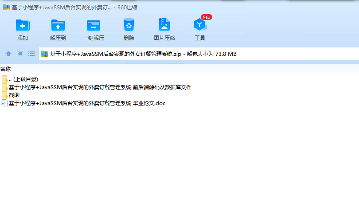Image resolution: width=359 pixels, height=215 pixels.
Task: Click the zip archive icon in address bar
Action: tap(44, 54)
